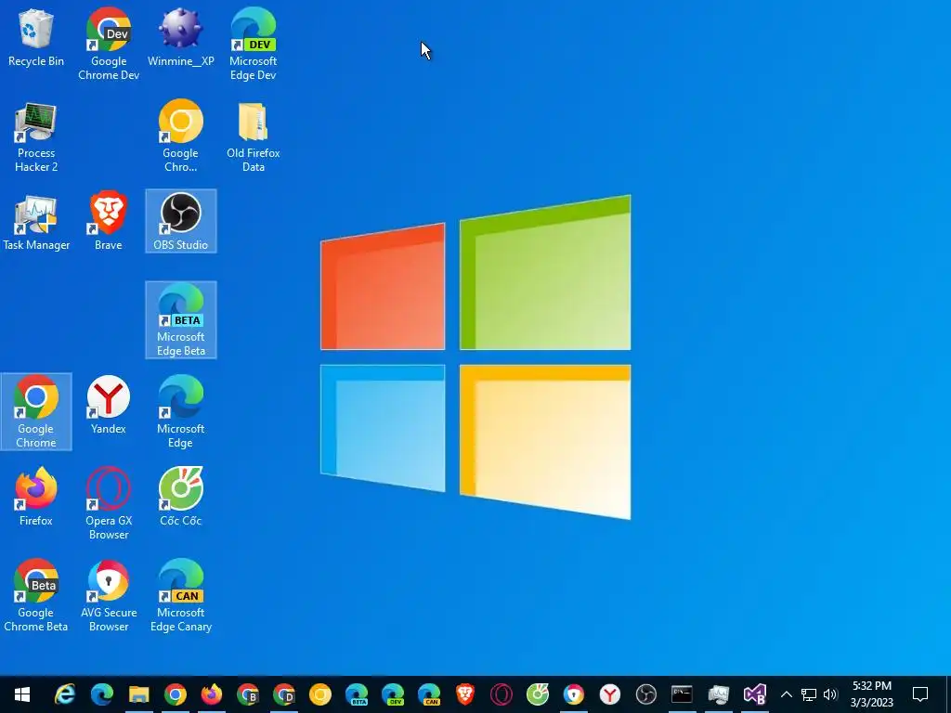Image resolution: width=951 pixels, height=713 pixels.
Task: Click the Cốc Cốc taskbar icon
Action: [538, 694]
